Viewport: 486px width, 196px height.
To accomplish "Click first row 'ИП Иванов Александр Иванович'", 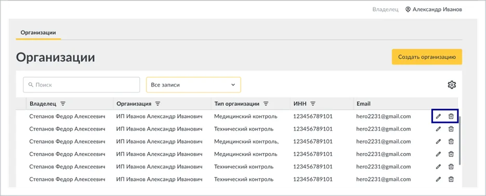I will (x=159, y=116).
